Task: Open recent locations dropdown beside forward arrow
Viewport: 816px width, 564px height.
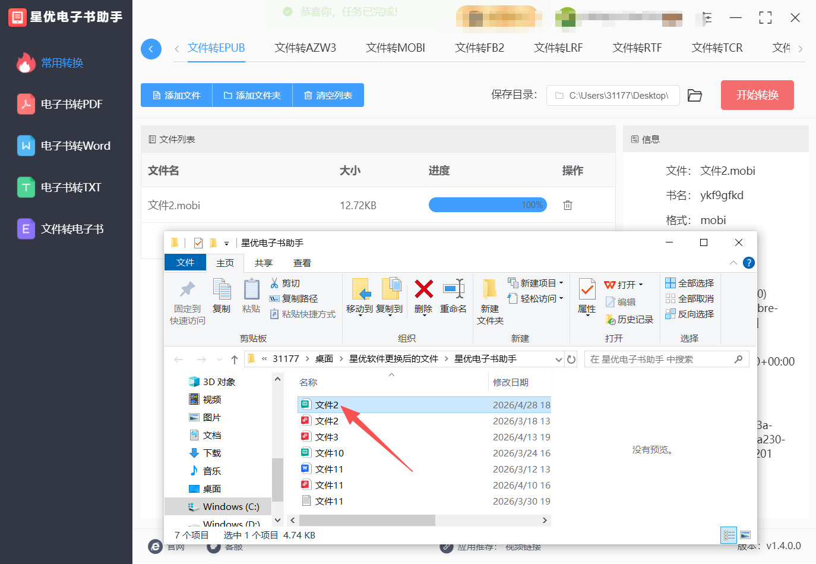Action: (x=219, y=360)
